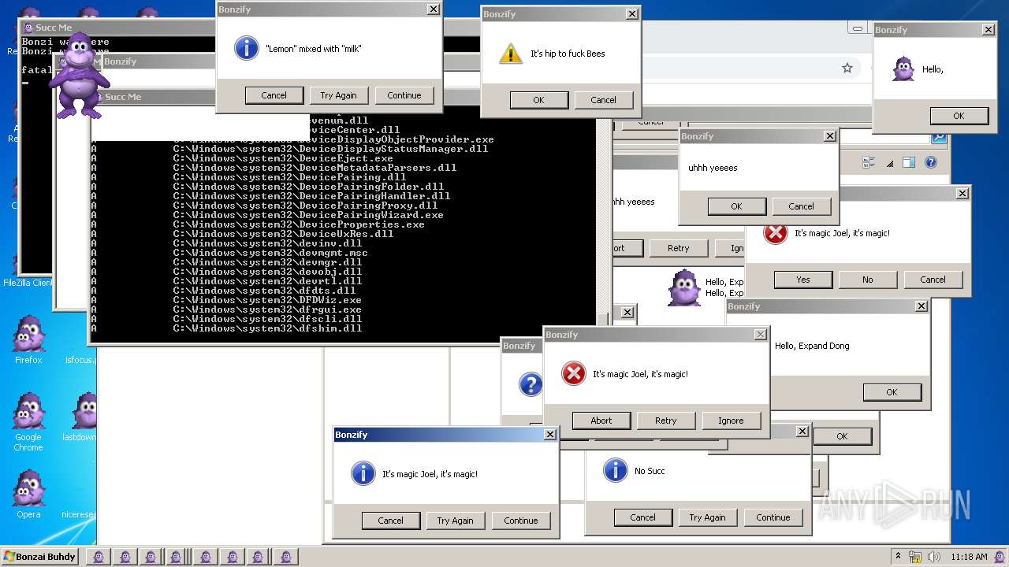Click the info icon in the active magic Joel dialog
This screenshot has width=1009, height=567.
(363, 473)
